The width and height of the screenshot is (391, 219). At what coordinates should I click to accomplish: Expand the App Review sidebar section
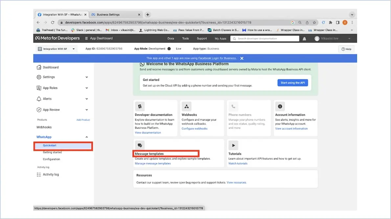click(87, 110)
